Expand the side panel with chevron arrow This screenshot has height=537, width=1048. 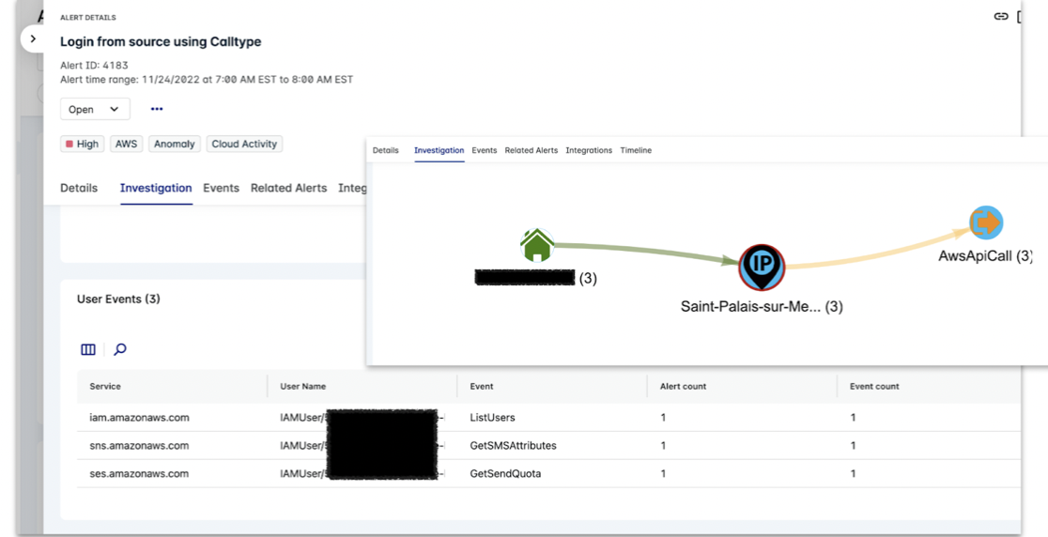[34, 39]
